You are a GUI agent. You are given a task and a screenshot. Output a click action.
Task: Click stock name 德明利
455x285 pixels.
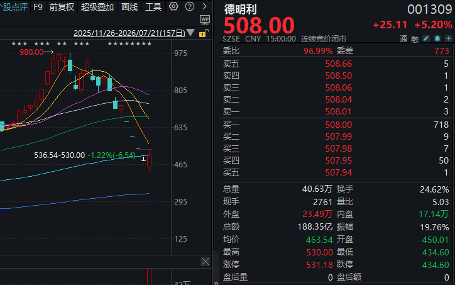(240, 9)
